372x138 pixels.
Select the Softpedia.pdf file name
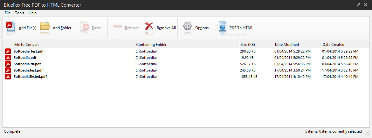coord(25,58)
